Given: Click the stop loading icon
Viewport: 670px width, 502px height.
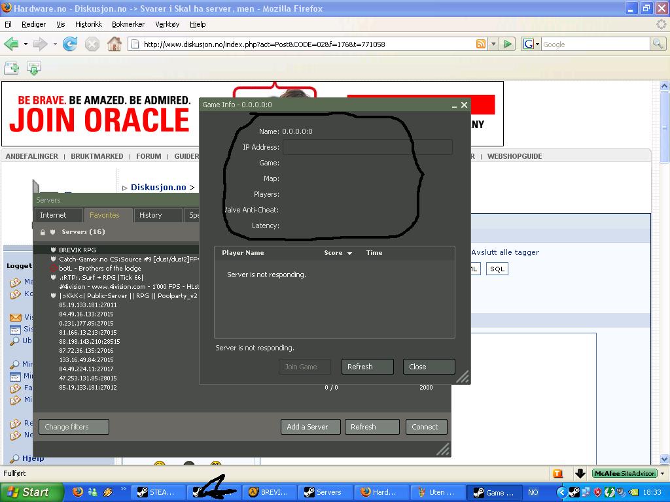Looking at the screenshot, I should pos(92,44).
